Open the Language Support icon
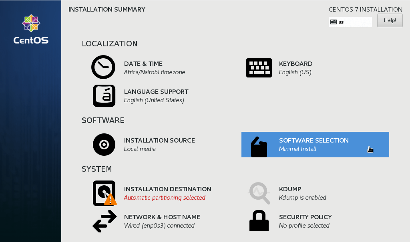The height and width of the screenshot is (242, 410). coord(104,96)
